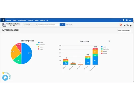Click the brush theme icon
Image resolution: width=134 pixels, height=100 pixels.
pyautogui.click(x=120, y=20)
